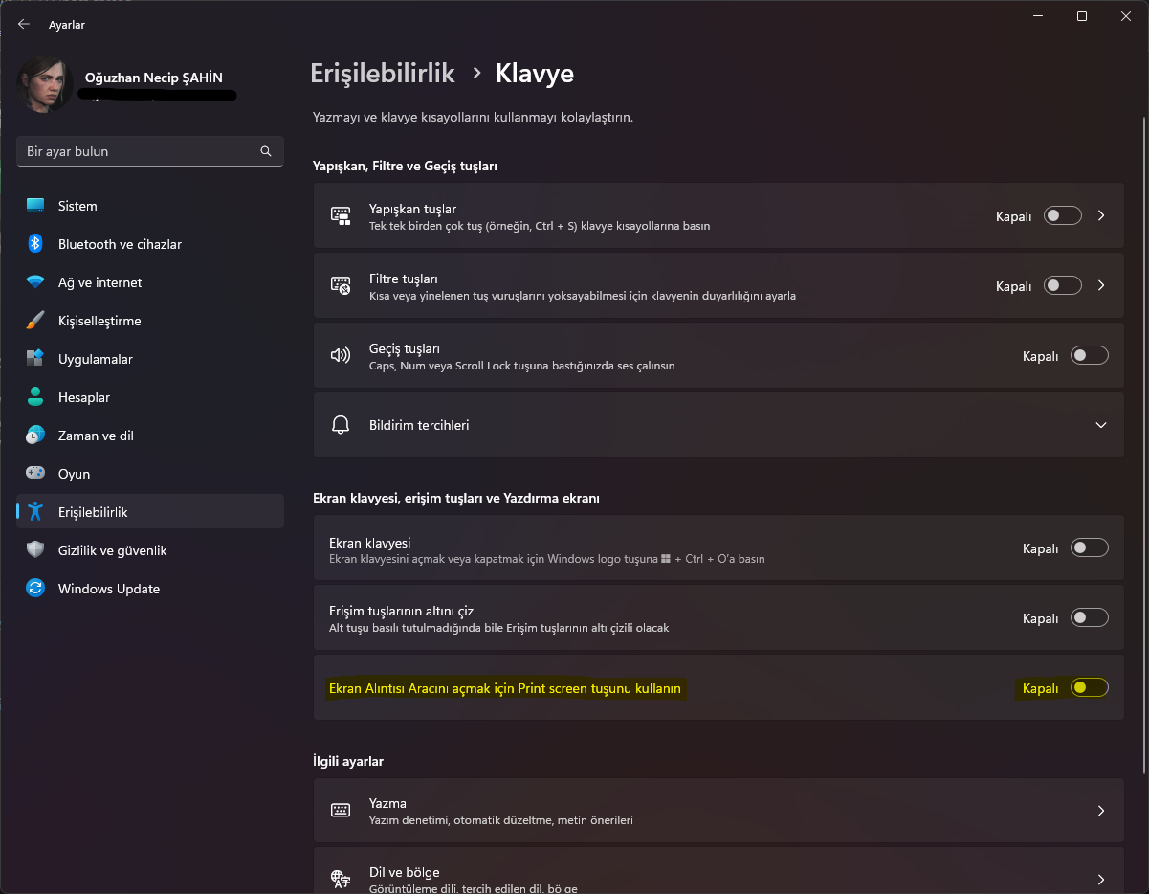Click the Erişilebilirlik breadcrumb link

383,74
